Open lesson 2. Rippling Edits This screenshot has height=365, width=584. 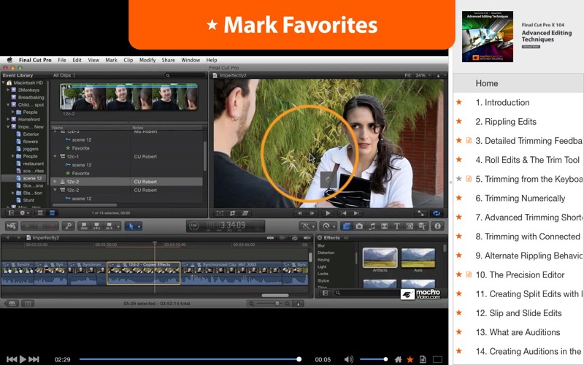(506, 121)
